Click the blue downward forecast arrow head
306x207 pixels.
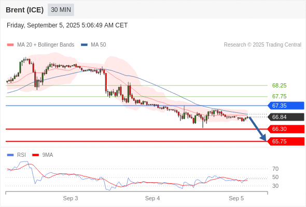click(263, 138)
